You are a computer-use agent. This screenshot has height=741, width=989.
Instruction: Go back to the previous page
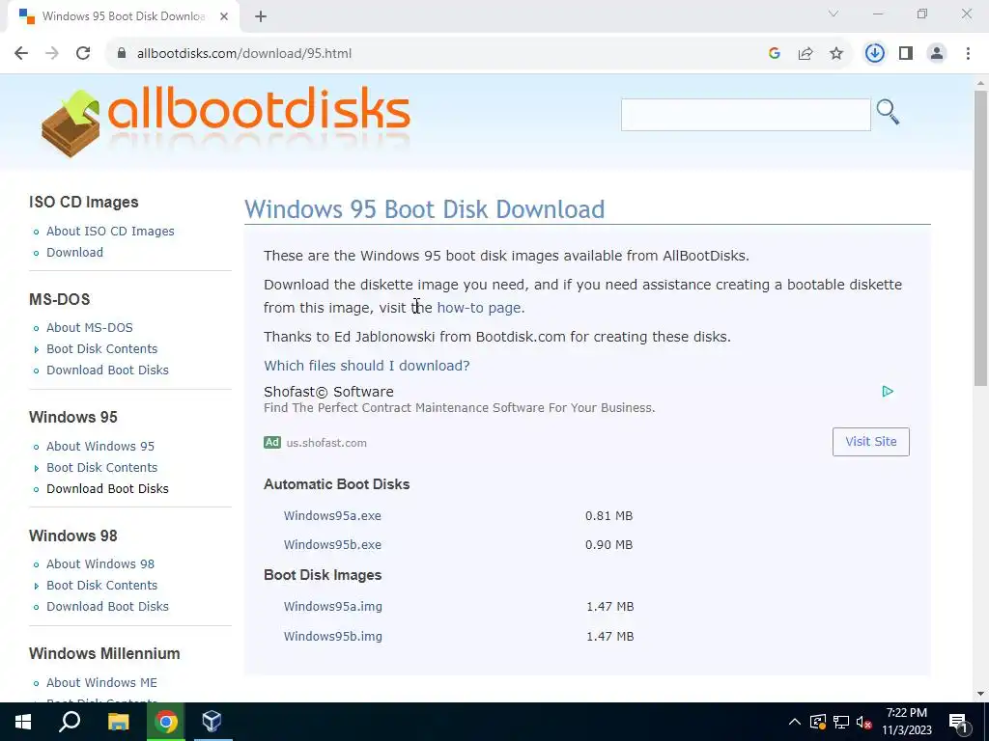pyautogui.click(x=21, y=54)
